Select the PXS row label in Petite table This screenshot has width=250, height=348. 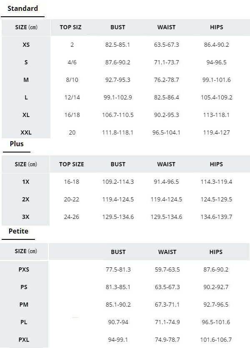pyautogui.click(x=24, y=269)
